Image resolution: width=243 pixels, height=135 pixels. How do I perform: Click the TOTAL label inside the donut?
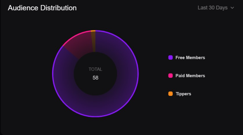point(95,69)
